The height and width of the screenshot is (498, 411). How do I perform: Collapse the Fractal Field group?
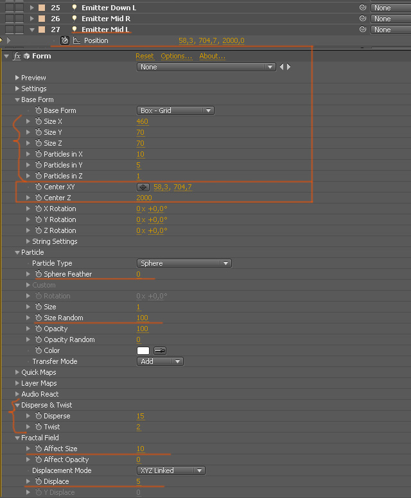17,438
